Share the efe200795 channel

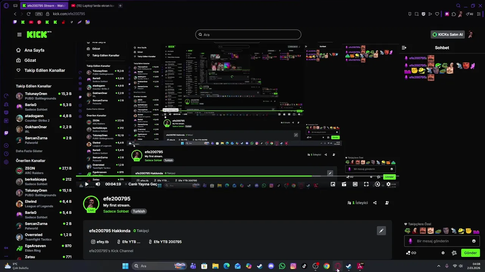pos(375,203)
